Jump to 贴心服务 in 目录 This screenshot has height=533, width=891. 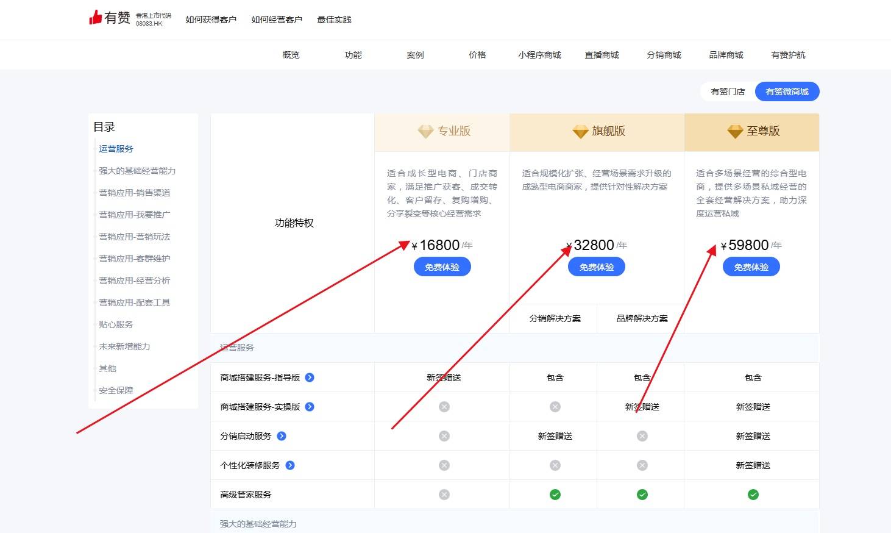(116, 324)
